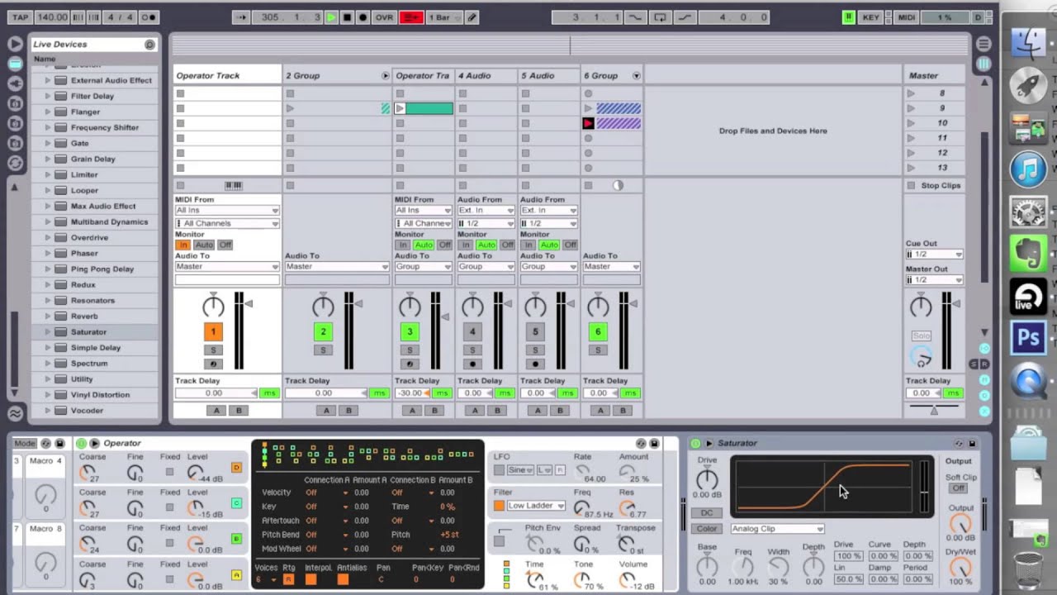Switch to Arrangement View icon

coord(984,44)
